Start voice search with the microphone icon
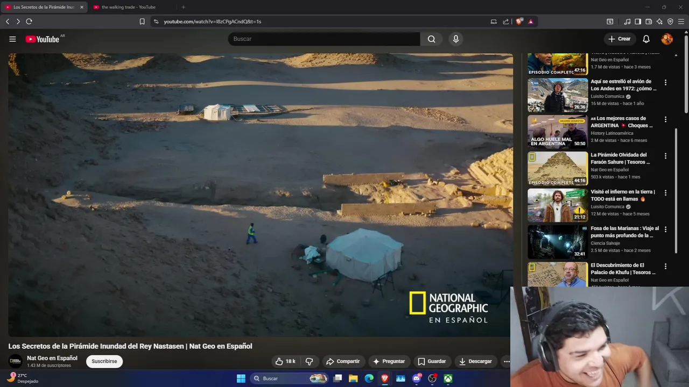 456,39
